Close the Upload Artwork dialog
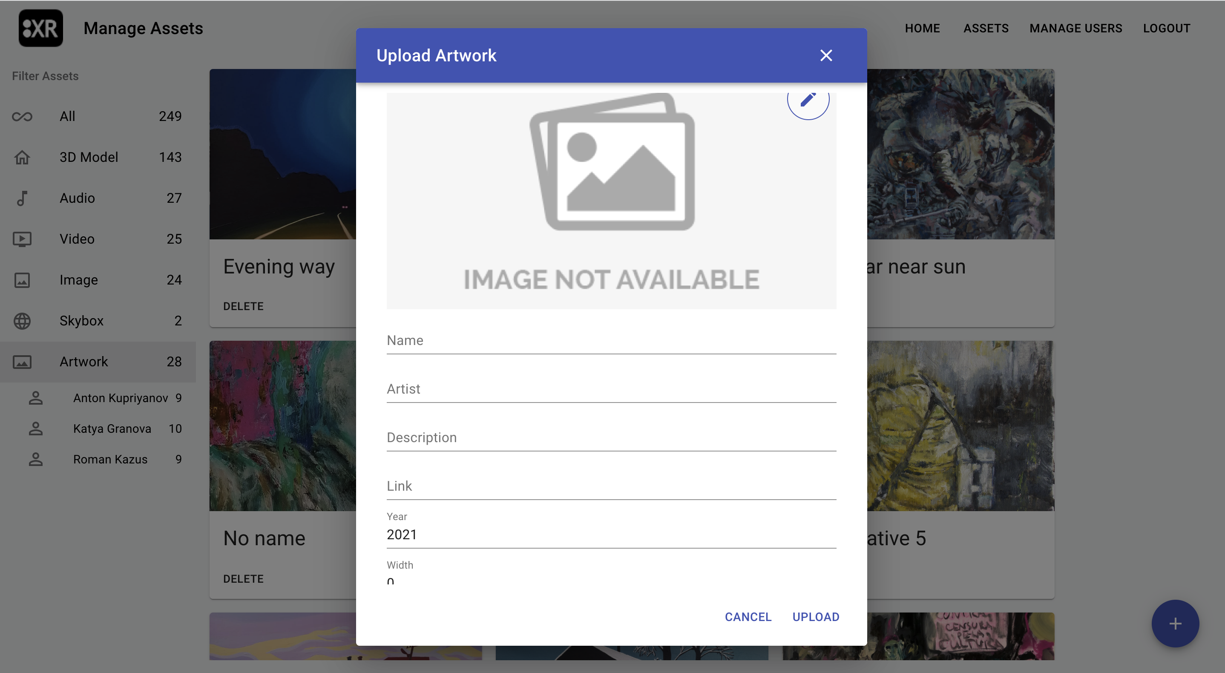Screen dimensions: 1225x673 click(826, 56)
